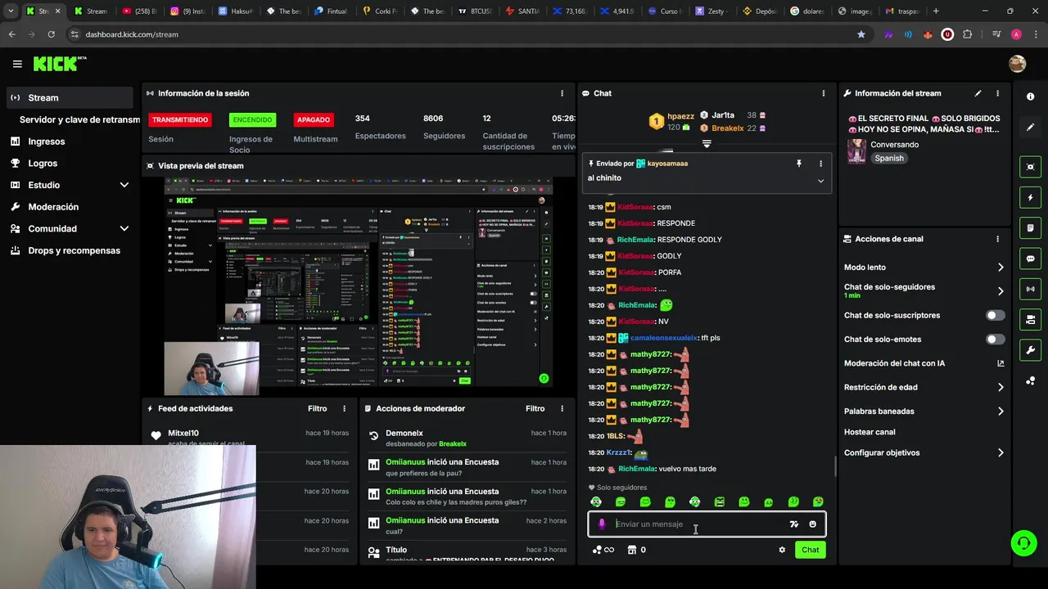
Task: Open Configurar objetivos settings
Action: [x=924, y=453]
